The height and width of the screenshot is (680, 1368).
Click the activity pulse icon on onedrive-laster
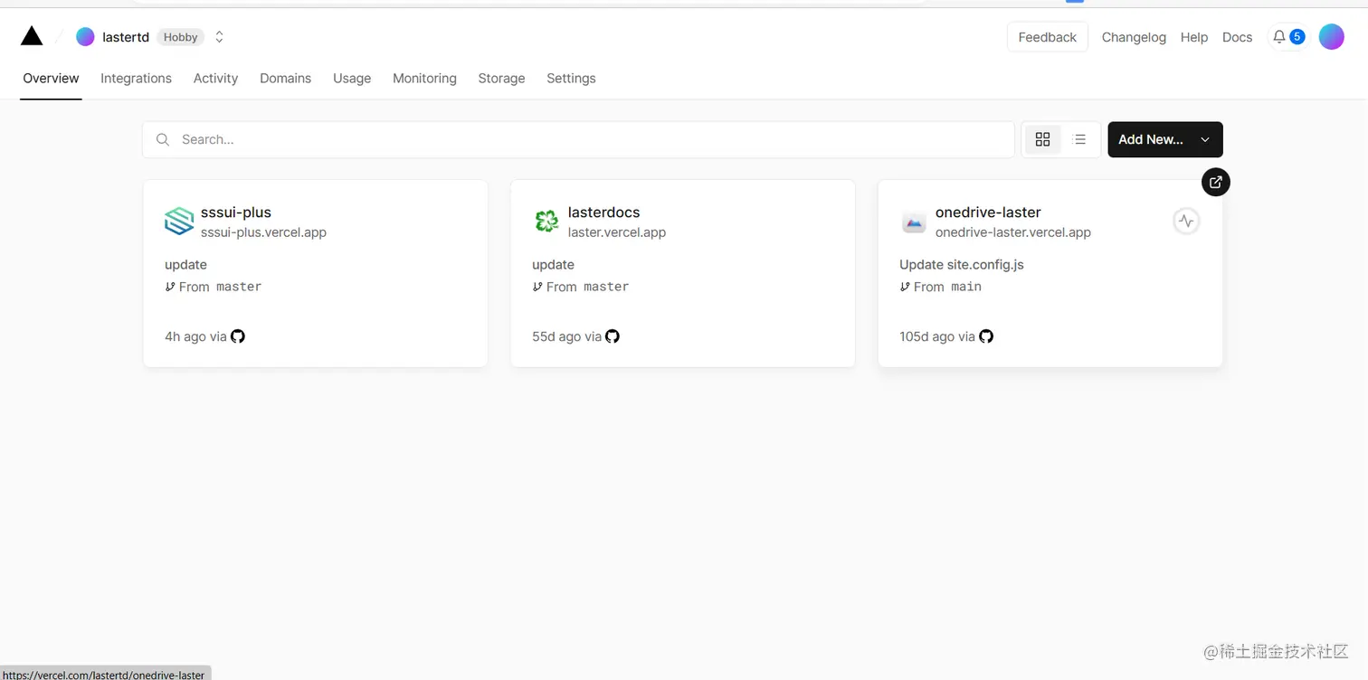click(x=1186, y=221)
